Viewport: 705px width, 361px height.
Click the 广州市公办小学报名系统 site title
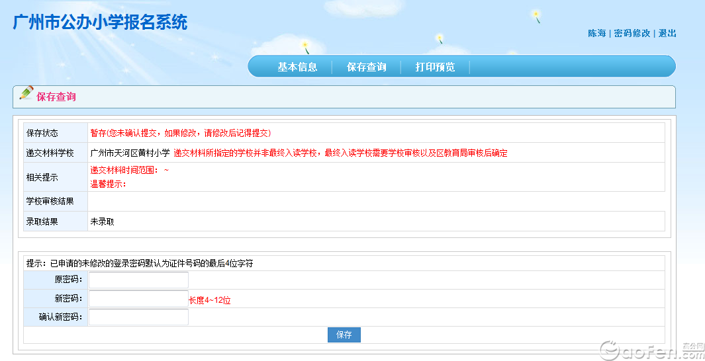pos(100,22)
